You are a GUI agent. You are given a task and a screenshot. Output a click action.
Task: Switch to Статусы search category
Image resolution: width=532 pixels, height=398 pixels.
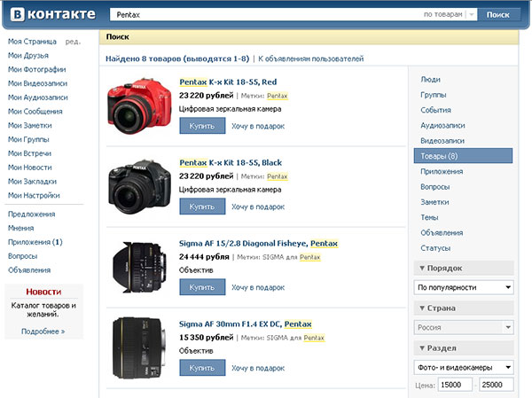coord(435,248)
